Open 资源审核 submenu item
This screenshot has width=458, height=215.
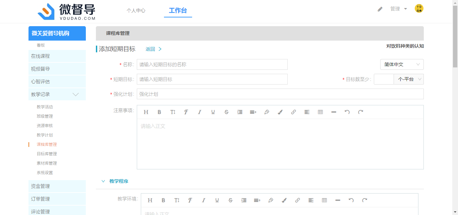(45, 126)
